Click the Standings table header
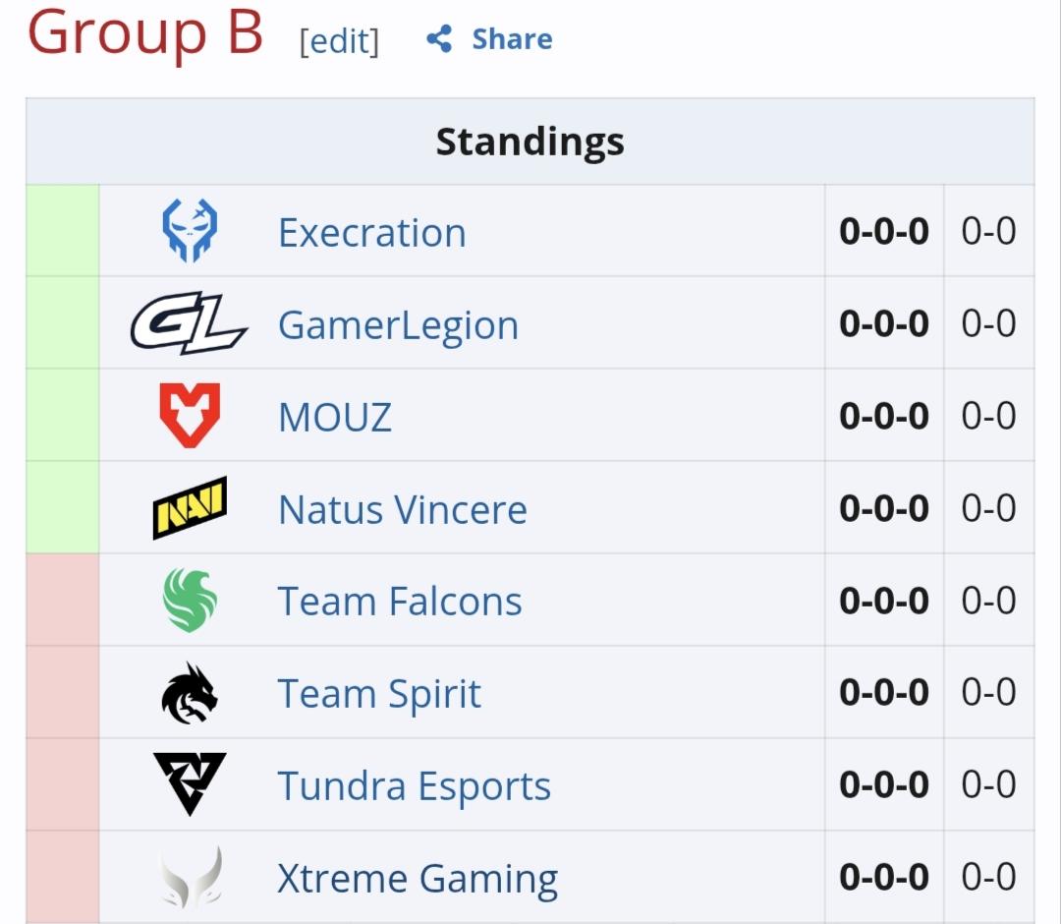Viewport: 1061px width, 924px height. click(530, 142)
